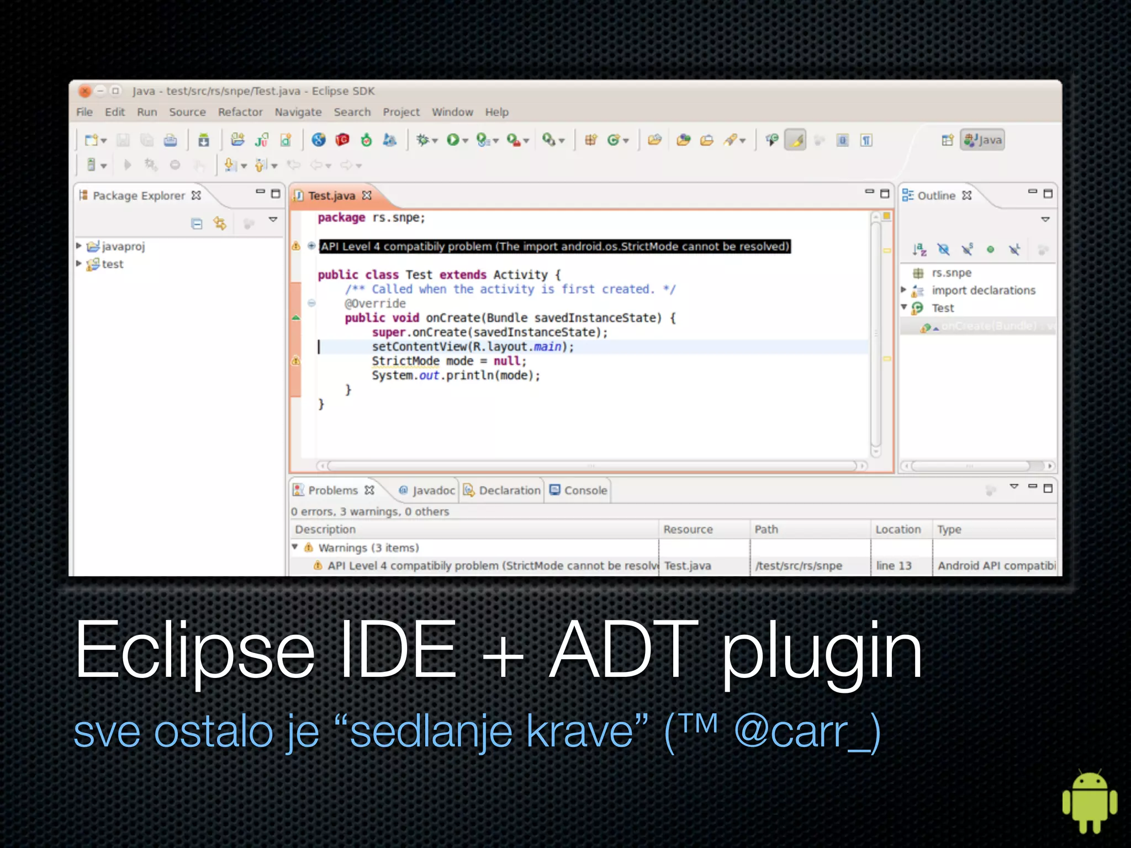
Task: Open the Android SDK manager download icon
Action: click(204, 140)
